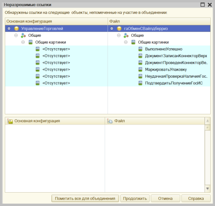Collapse Общие under Основная конфигурация
The image size is (215, 206).
tap(16, 35)
